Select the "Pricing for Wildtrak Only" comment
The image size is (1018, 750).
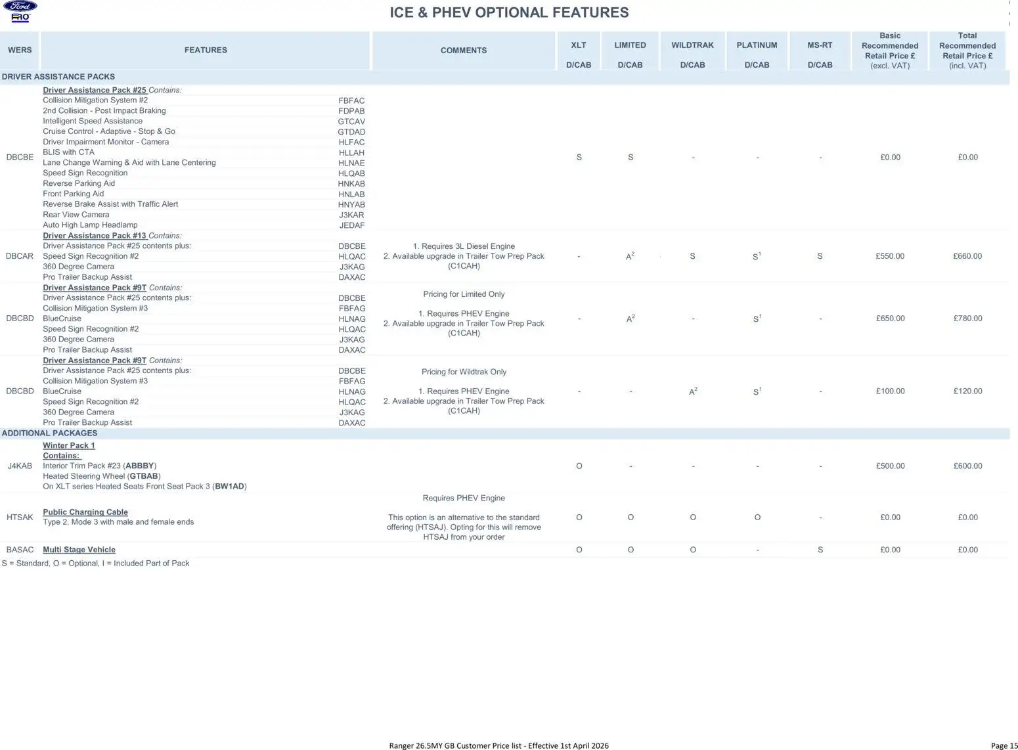coord(464,372)
